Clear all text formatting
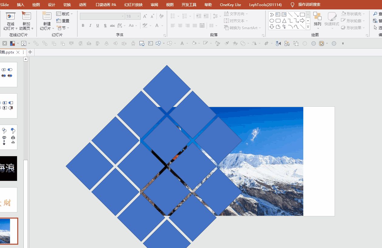The height and width of the screenshot is (248, 382). coord(162,16)
